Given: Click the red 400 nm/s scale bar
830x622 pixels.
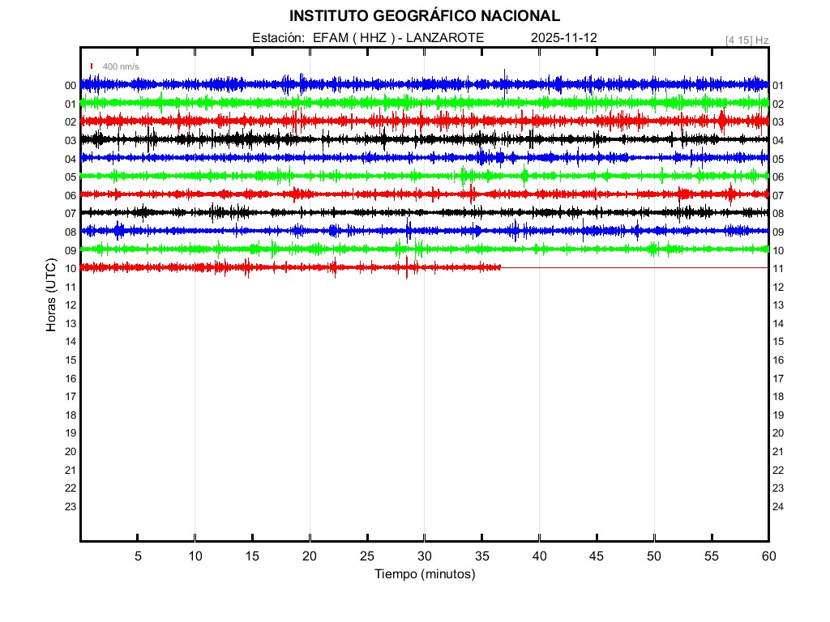Looking at the screenshot, I should pyautogui.click(x=92, y=66).
